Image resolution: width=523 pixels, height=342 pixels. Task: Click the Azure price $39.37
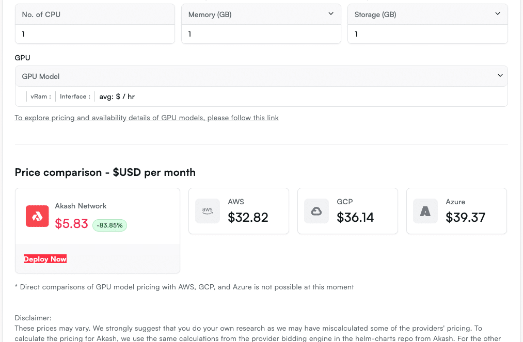[x=465, y=217]
